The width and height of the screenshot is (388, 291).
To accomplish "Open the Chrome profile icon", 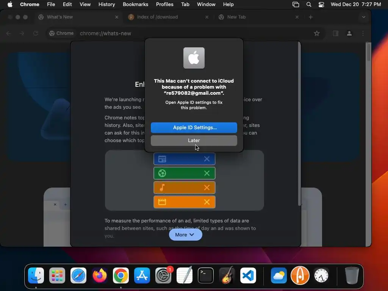I will tap(349, 33).
